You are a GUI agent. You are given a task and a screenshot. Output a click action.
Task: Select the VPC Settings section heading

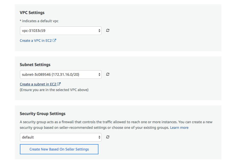[x=32, y=12]
